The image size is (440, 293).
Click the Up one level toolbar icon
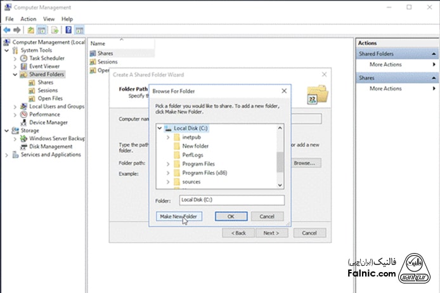coord(30,30)
